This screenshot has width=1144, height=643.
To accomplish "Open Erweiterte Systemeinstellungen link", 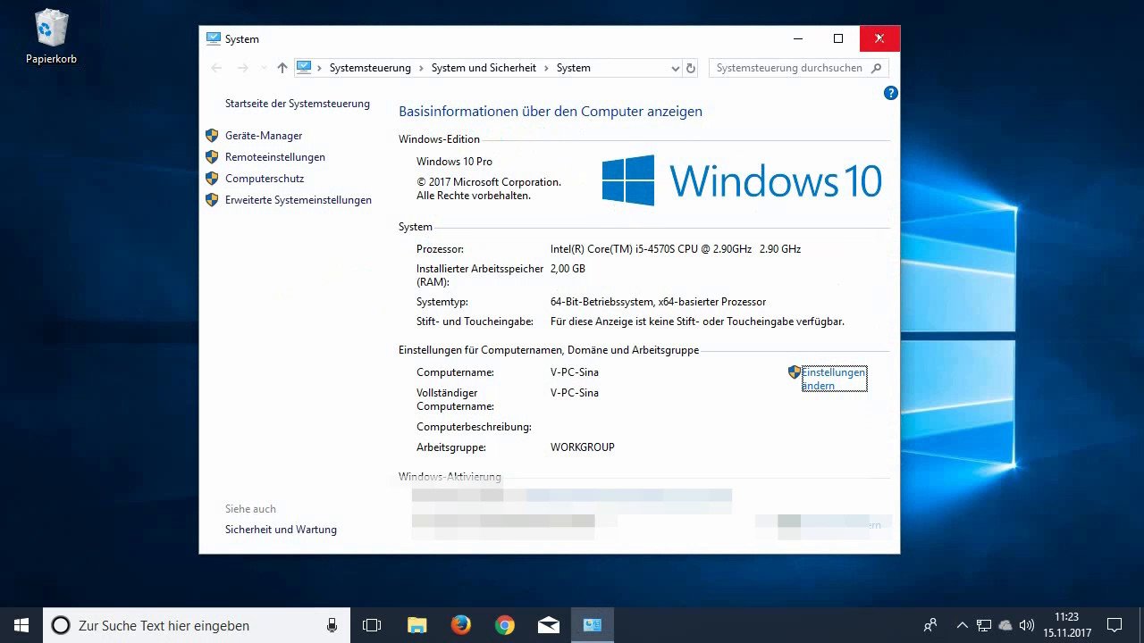I will tap(299, 200).
